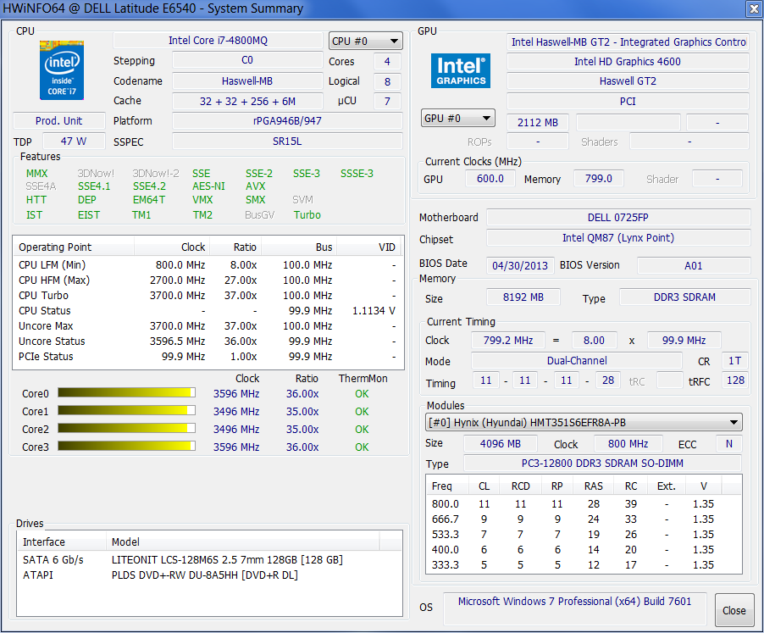Click the Turbo feature flag
The height and width of the screenshot is (633, 764).
tap(307, 215)
